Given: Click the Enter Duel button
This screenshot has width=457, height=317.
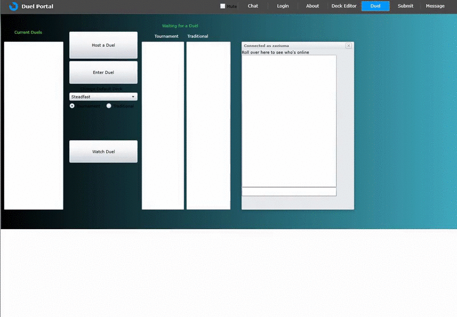Looking at the screenshot, I should [103, 72].
